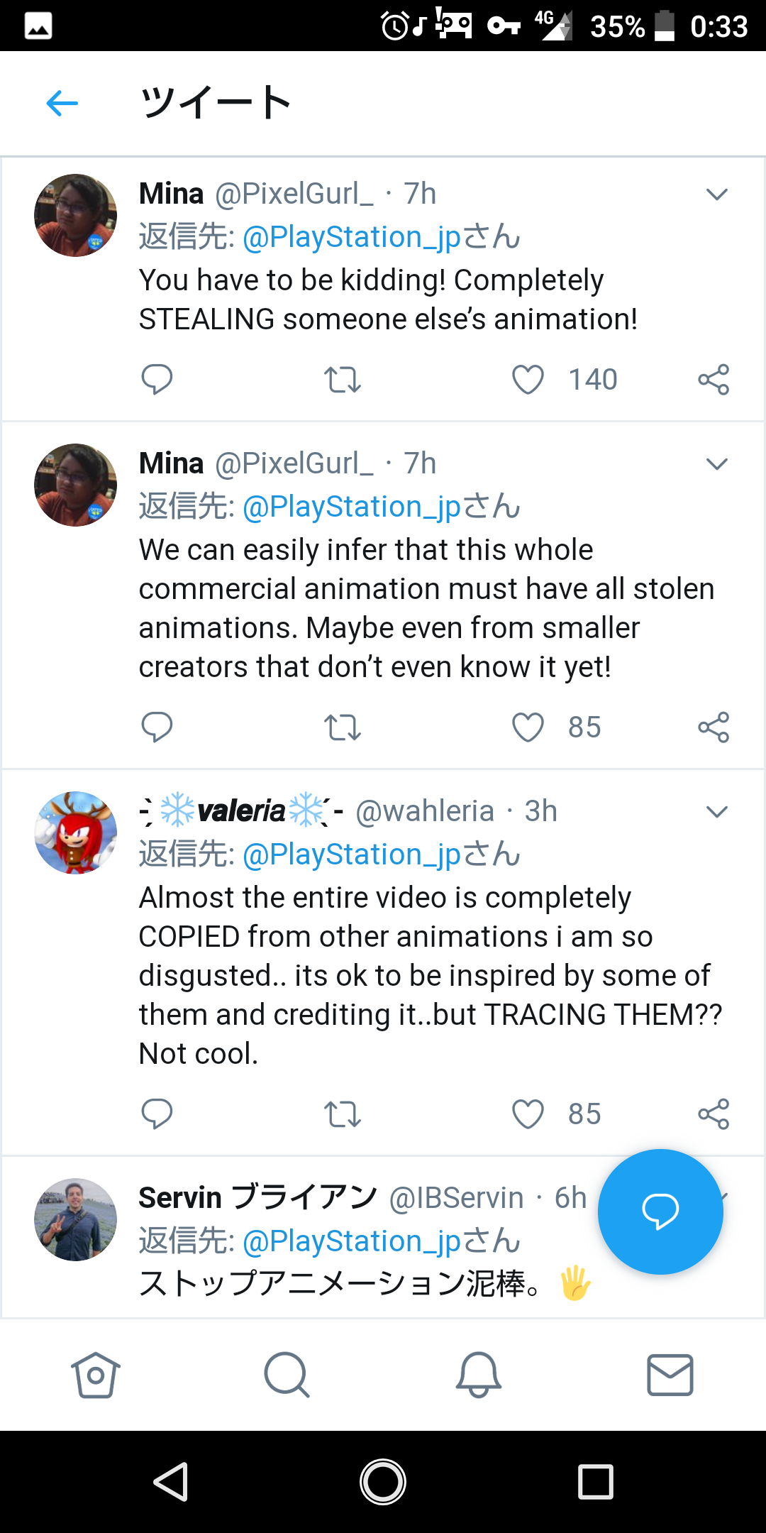This screenshot has height=1533, width=766.
Task: View valeria's Knuckles profile picture
Action: (76, 833)
